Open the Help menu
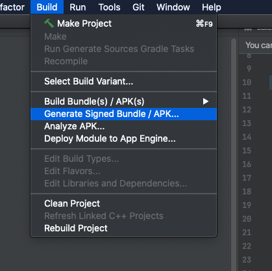This screenshot has height=271, width=272. point(212,7)
